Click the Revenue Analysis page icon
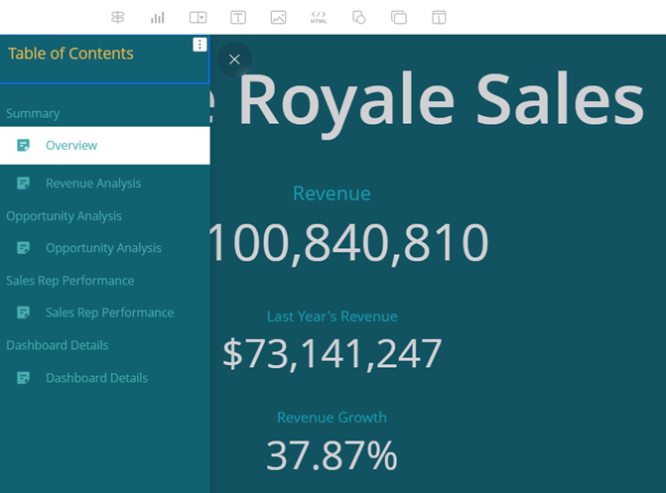This screenshot has width=666, height=493. point(23,184)
